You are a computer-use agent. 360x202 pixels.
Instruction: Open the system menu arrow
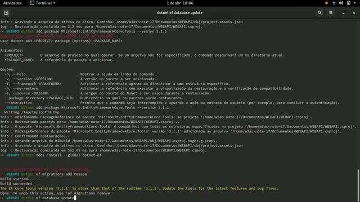click(x=355, y=3)
